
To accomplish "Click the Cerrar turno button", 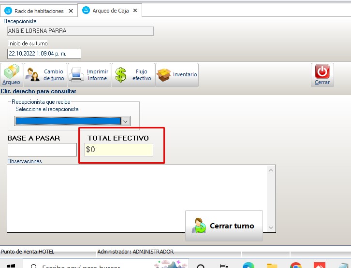I will point(224,226).
